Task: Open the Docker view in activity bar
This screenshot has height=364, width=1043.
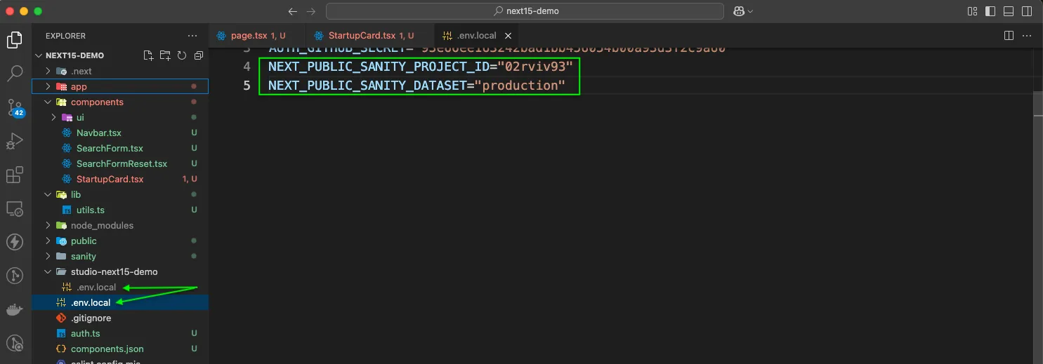Action: tap(14, 309)
